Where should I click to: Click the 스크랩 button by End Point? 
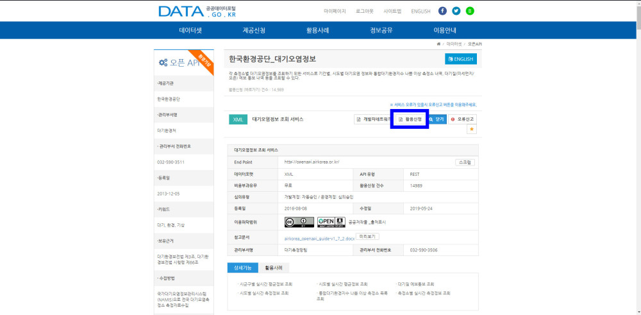pyautogui.click(x=465, y=162)
